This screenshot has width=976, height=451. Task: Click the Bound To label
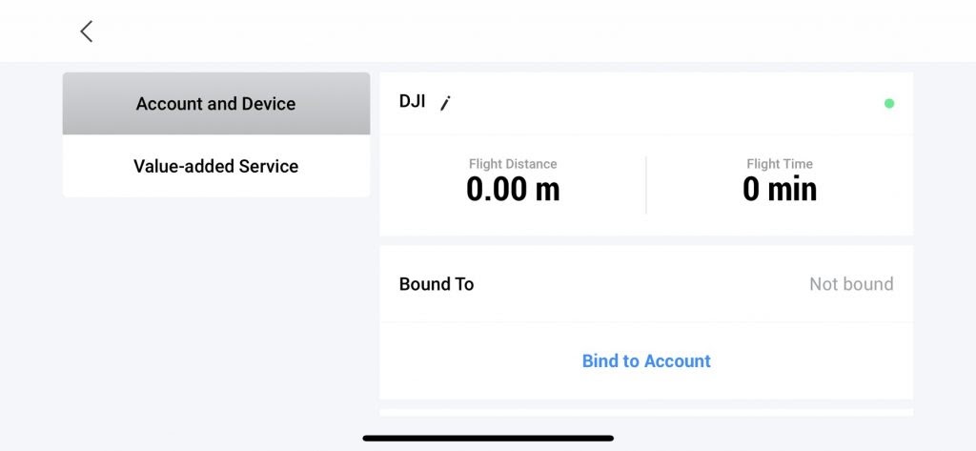click(437, 284)
